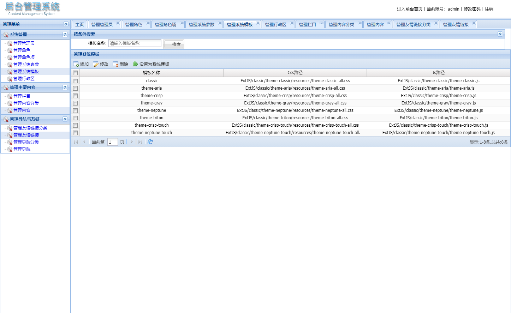Jump to last page in pager

click(140, 142)
